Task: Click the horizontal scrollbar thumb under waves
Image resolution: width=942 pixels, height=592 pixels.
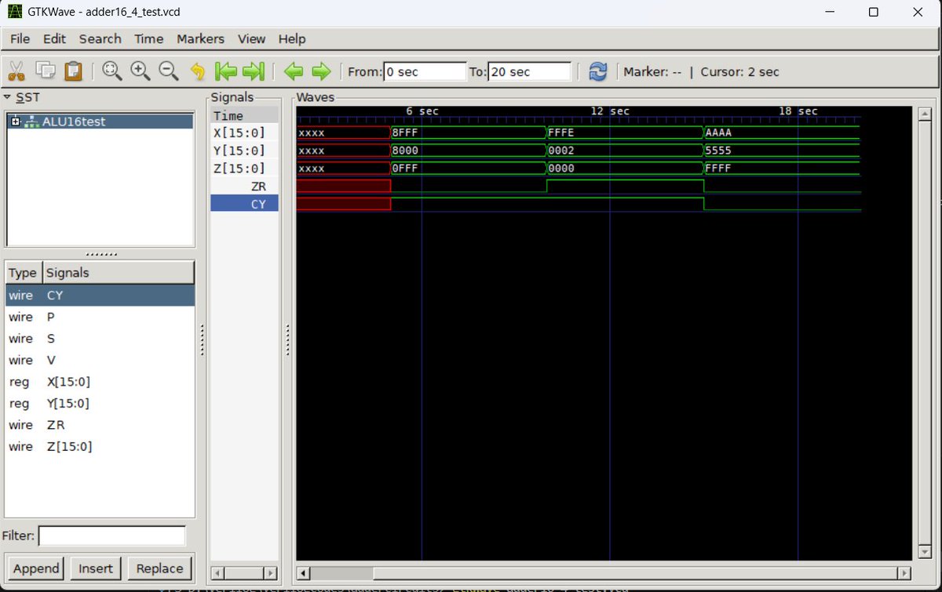Action: point(634,573)
